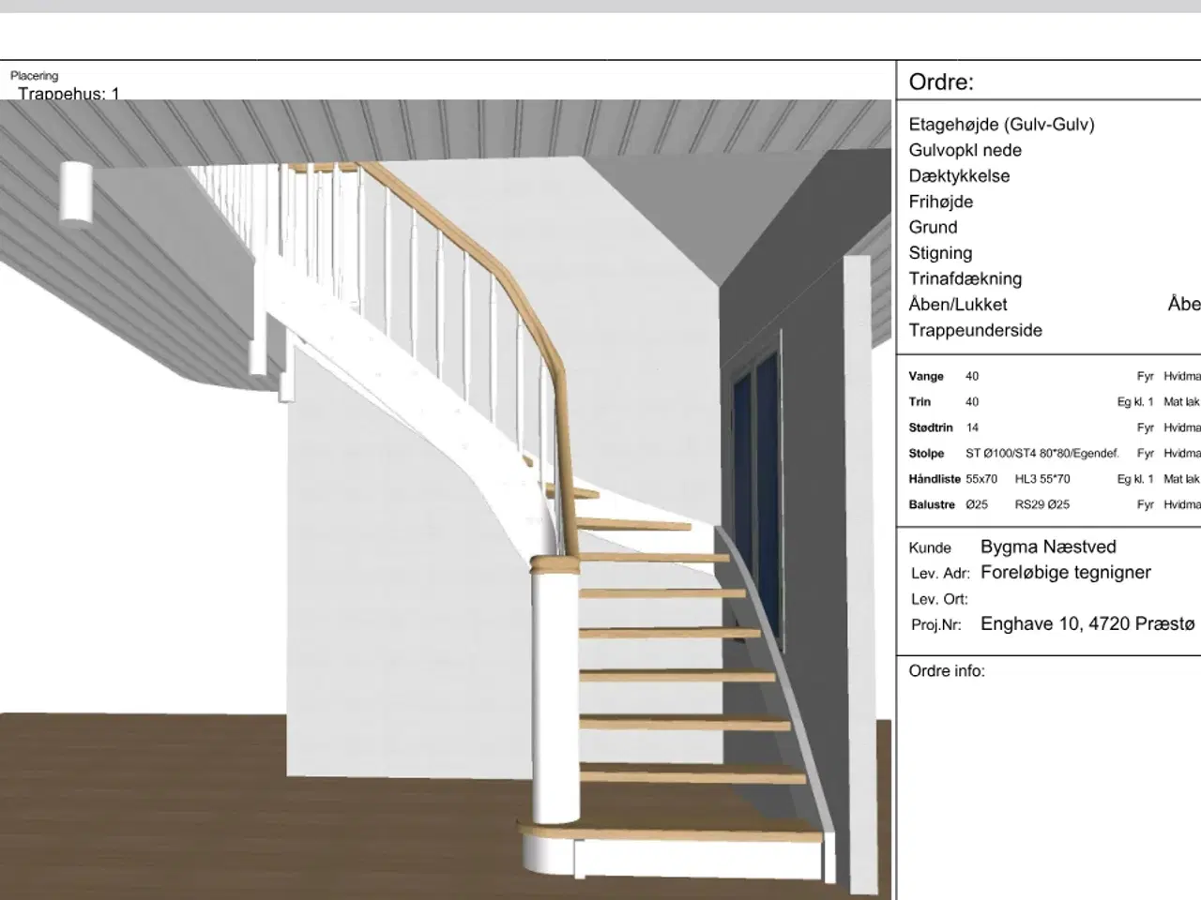Select the Åben/Lukket row
The height and width of the screenshot is (900, 1201).
pos(957,305)
